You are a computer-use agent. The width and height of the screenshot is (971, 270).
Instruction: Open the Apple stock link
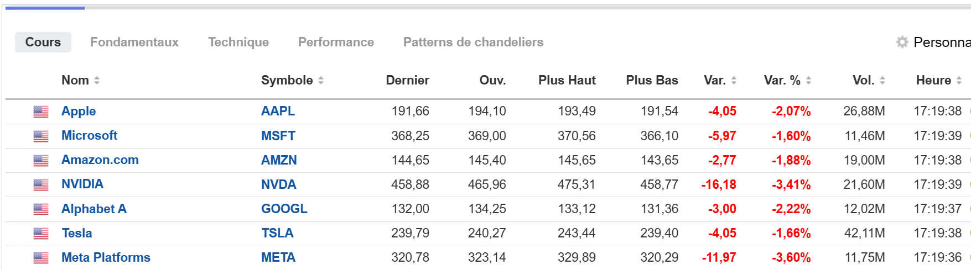[x=79, y=112]
